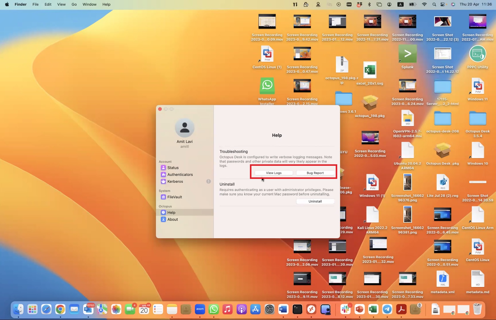Select the octopus_198.pkg package file

[x=370, y=103]
